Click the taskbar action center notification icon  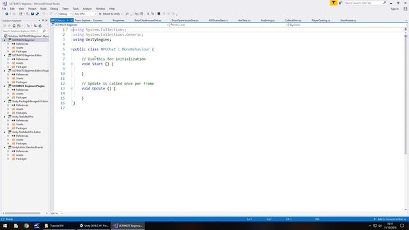pyautogui.click(x=402, y=226)
